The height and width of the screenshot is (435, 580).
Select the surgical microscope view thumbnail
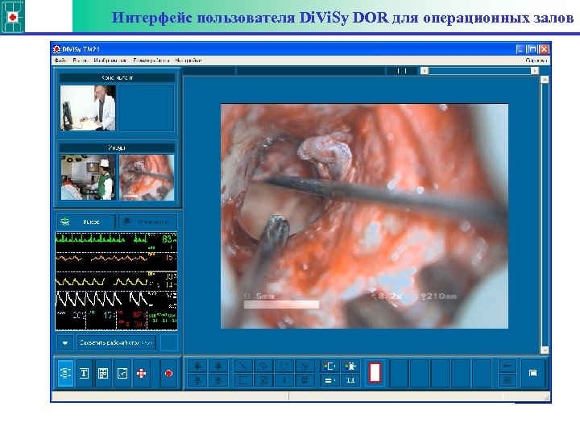point(147,177)
